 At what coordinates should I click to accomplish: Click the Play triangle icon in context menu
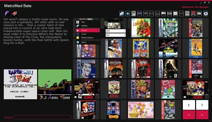(78, 22)
